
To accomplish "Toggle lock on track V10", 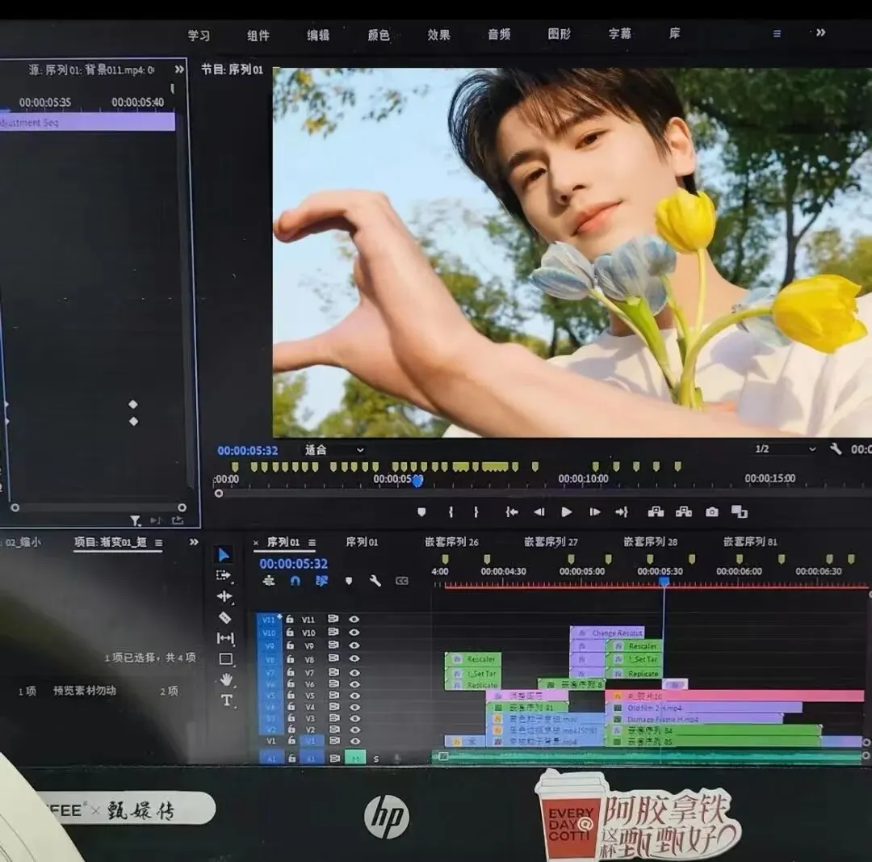I will [x=290, y=633].
